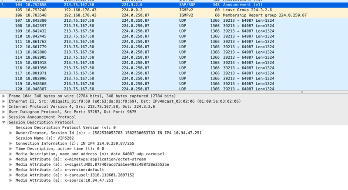The image size is (348, 190).
Task: Click Session Description Protocol Version line
Action: tap(66, 128)
